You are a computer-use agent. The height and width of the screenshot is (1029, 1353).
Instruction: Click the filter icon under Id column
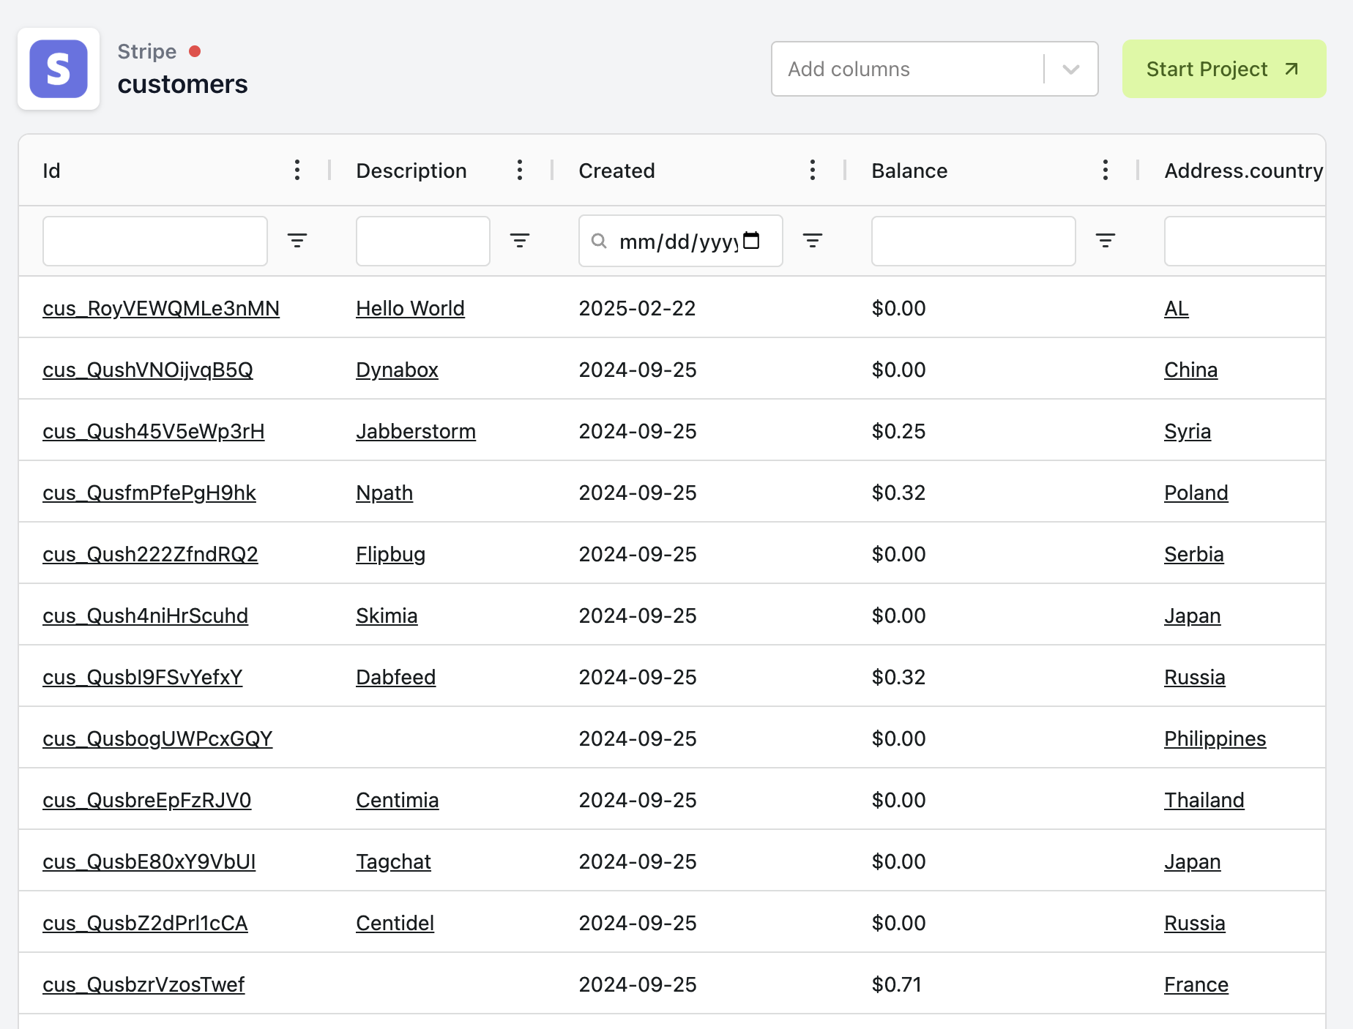coord(297,240)
